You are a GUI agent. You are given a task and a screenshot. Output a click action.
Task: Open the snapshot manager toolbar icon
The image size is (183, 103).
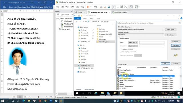[109, 7]
